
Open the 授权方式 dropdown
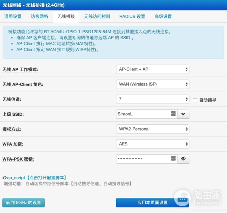(152, 129)
